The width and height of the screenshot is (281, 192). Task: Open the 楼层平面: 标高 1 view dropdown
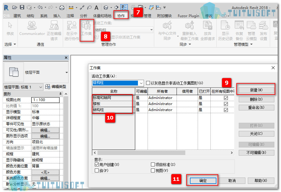23,87
